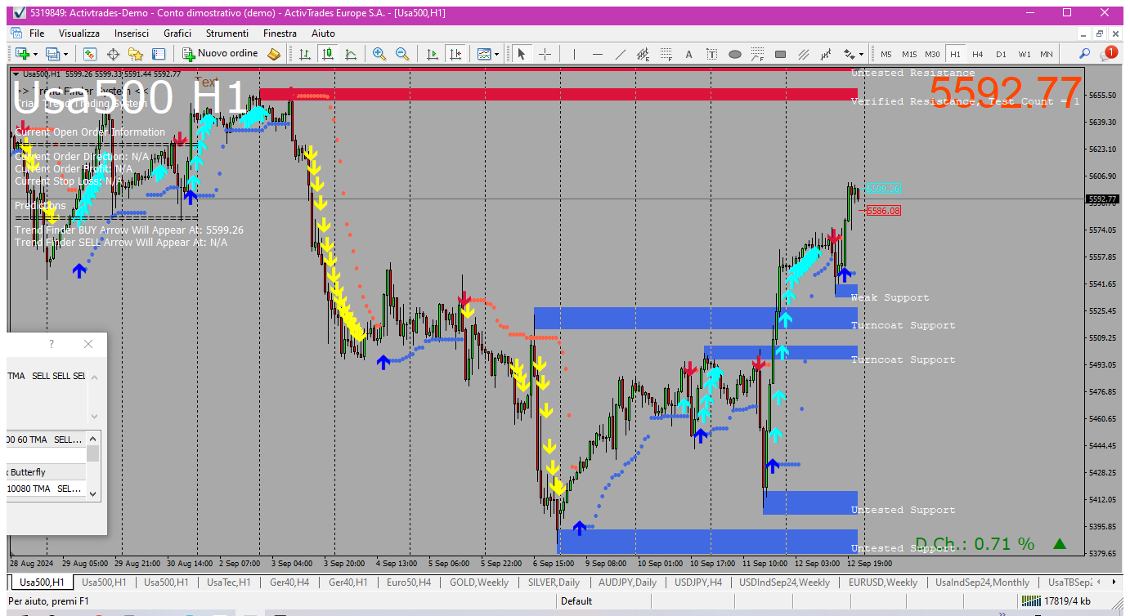Select the Fibonacci Arcs tool
The image size is (1130, 616).
pyautogui.click(x=758, y=54)
